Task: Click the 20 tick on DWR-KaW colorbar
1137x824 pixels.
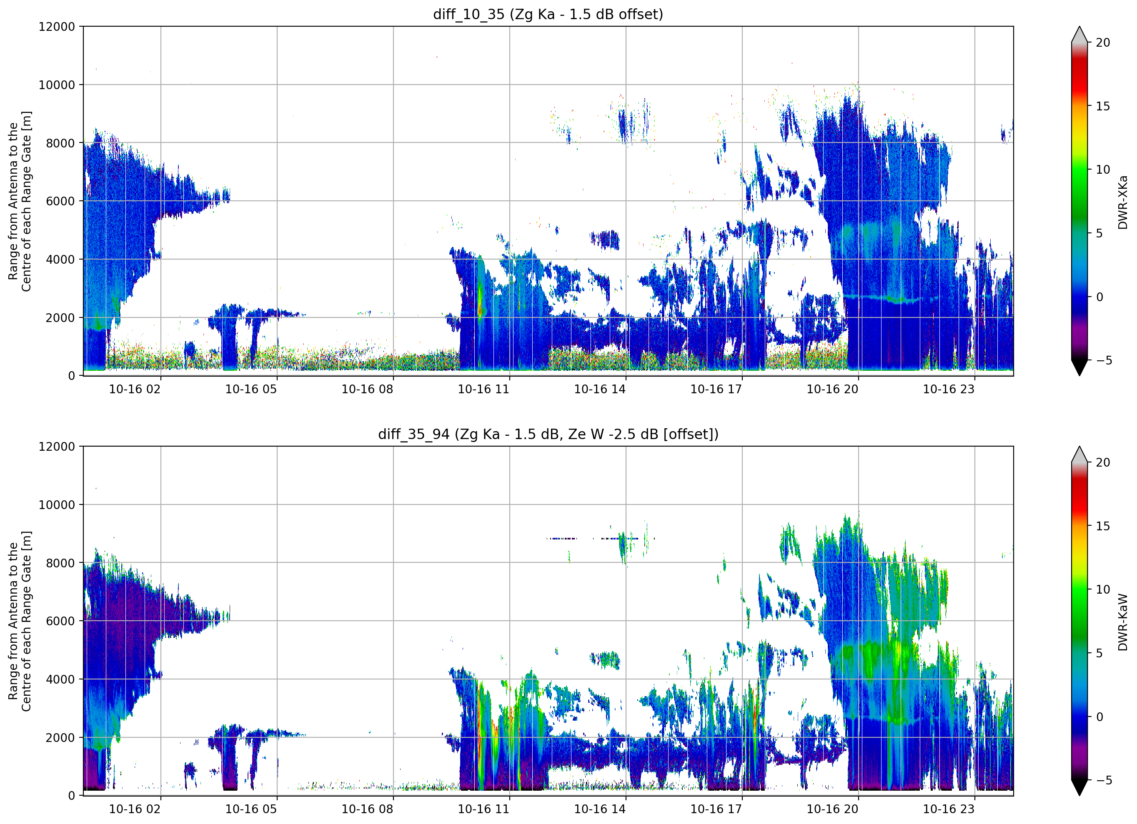Action: (1103, 463)
